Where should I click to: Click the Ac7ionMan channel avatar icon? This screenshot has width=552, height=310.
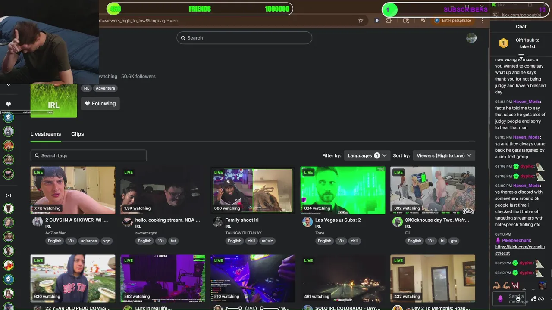(38, 222)
